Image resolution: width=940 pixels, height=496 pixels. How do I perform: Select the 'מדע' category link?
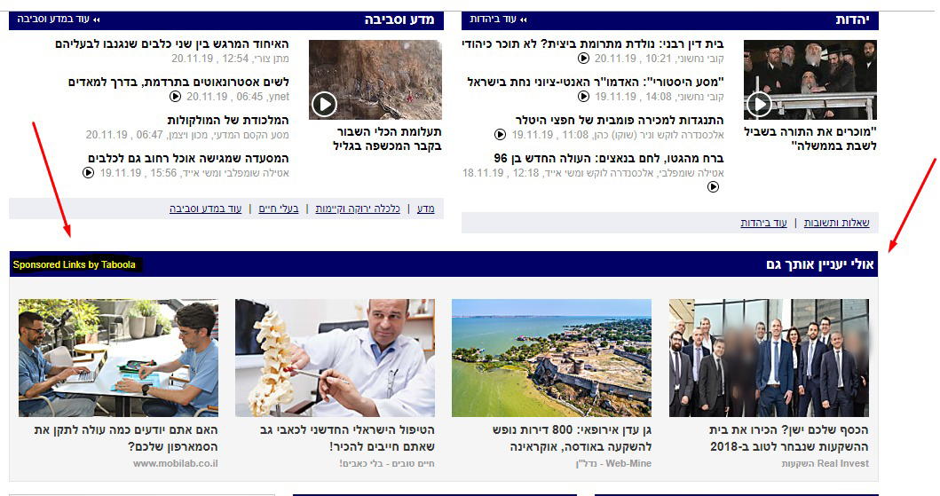[426, 209]
